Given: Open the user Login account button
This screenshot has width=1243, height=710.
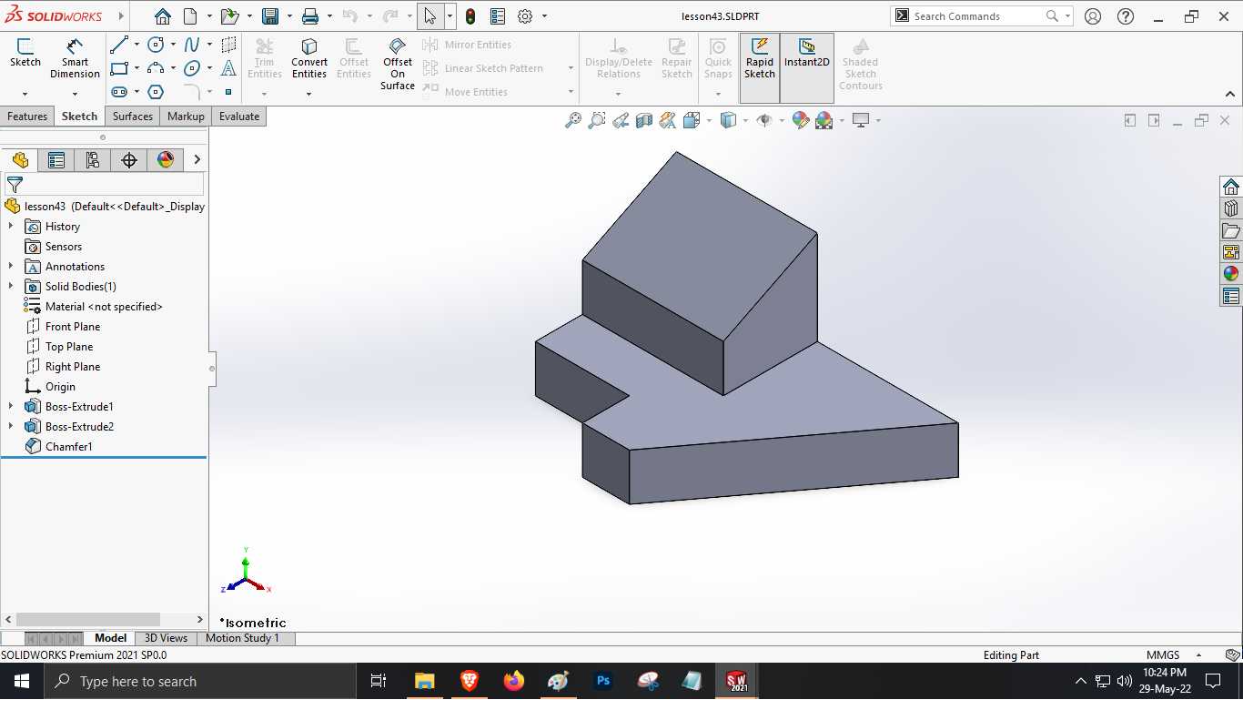Looking at the screenshot, I should (x=1093, y=16).
